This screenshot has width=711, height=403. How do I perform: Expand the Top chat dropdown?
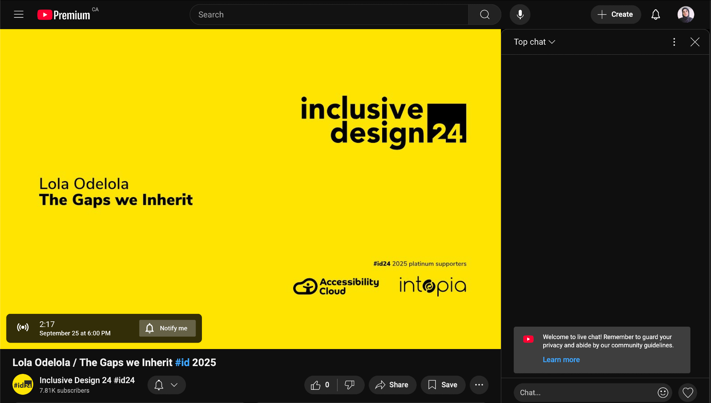pos(534,42)
